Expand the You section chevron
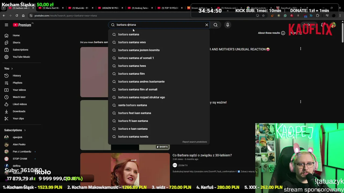 point(12,69)
